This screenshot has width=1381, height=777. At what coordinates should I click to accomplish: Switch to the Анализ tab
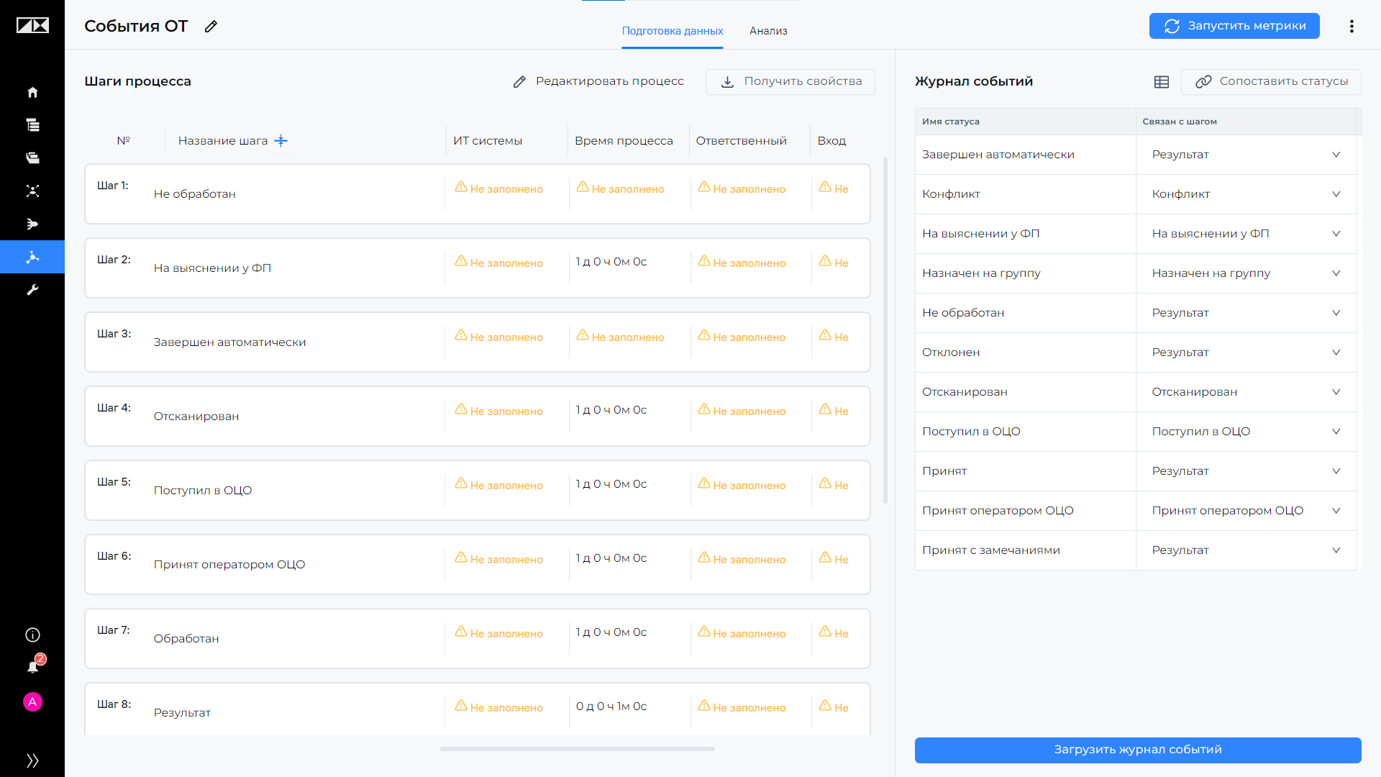tap(768, 31)
